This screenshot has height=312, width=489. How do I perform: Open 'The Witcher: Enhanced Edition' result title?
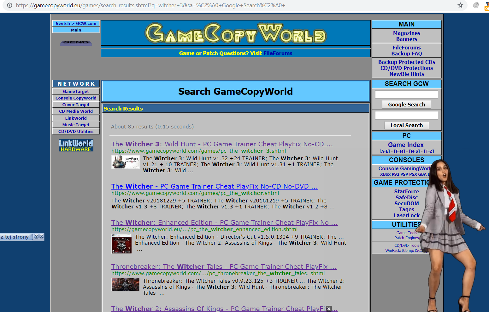click(224, 223)
